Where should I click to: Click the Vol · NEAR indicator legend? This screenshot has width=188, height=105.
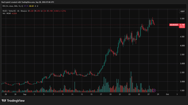(7, 14)
